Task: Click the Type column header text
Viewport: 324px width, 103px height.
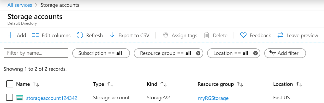Action: pyautogui.click(x=99, y=84)
